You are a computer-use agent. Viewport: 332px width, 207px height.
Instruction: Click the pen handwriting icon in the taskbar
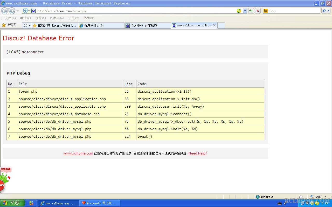tap(285, 203)
